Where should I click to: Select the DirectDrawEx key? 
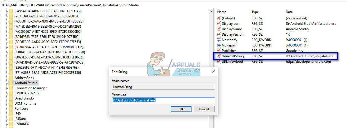pyautogui.click(x=24, y=98)
